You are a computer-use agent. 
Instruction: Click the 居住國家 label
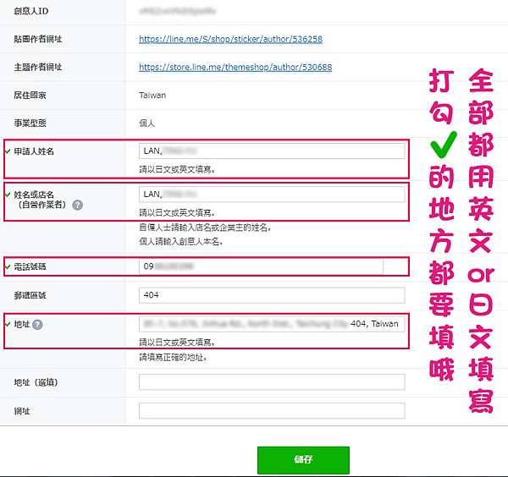[30, 96]
